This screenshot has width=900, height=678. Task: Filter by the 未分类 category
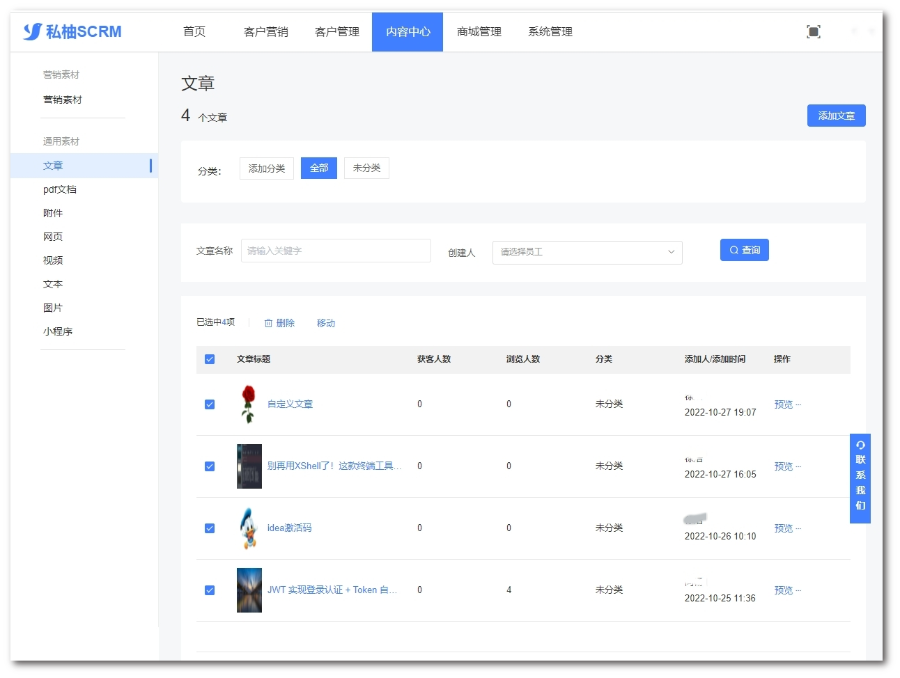[x=366, y=168]
